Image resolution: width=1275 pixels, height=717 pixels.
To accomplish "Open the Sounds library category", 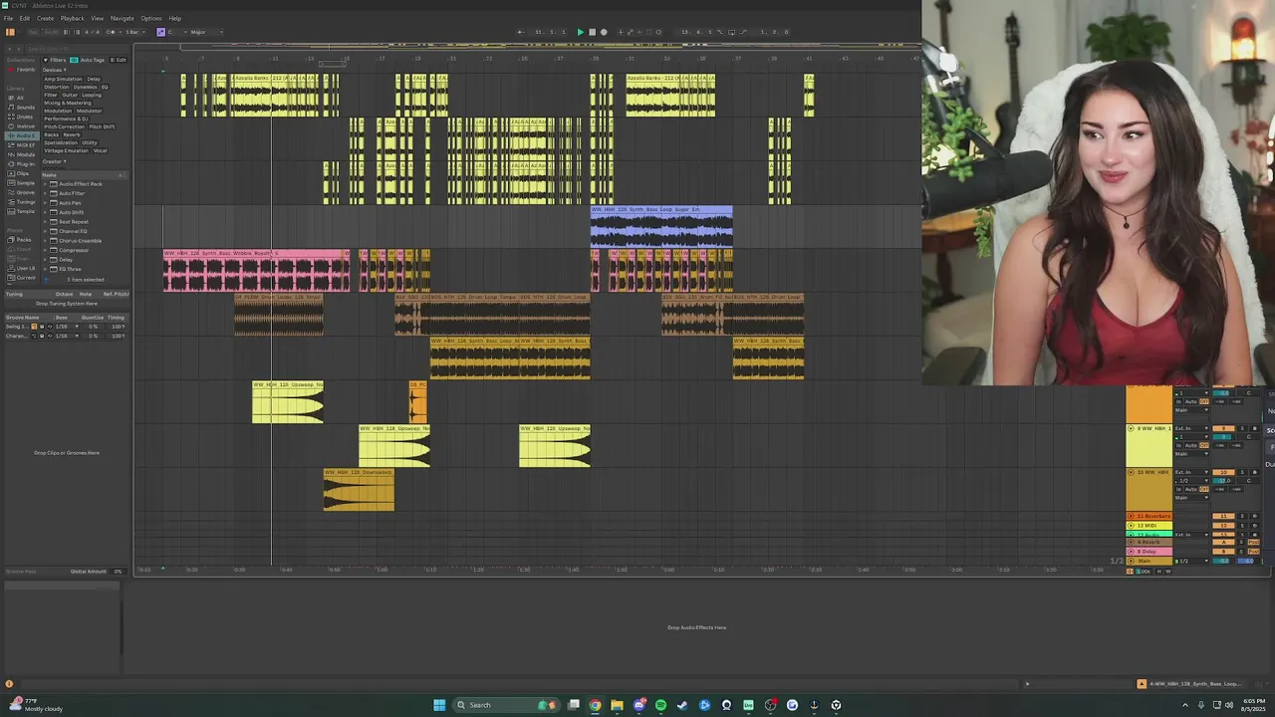I will pos(20,107).
